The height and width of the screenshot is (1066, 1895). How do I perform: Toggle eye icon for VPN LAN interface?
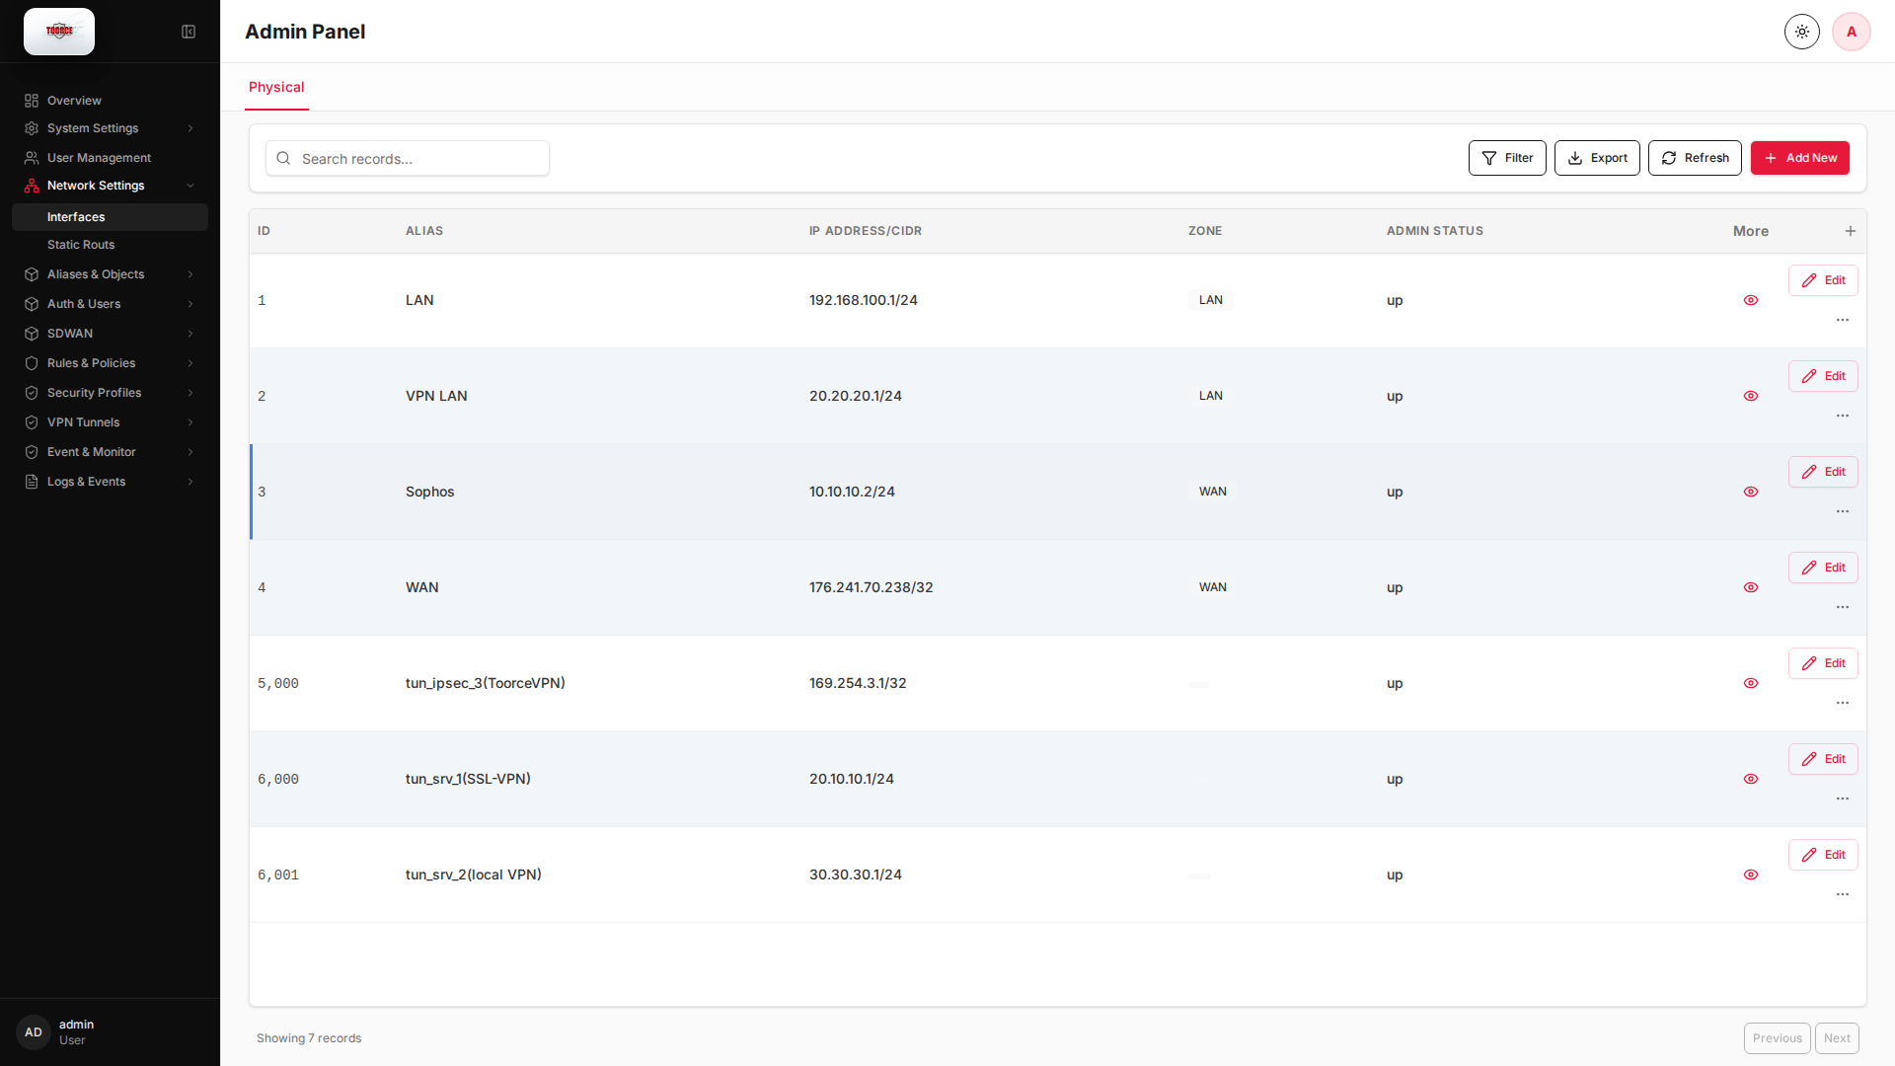tap(1751, 396)
